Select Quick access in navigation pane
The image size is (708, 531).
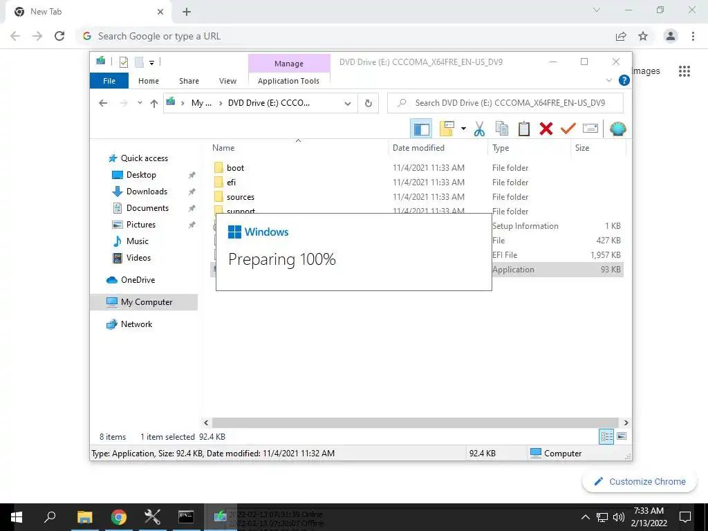144,158
